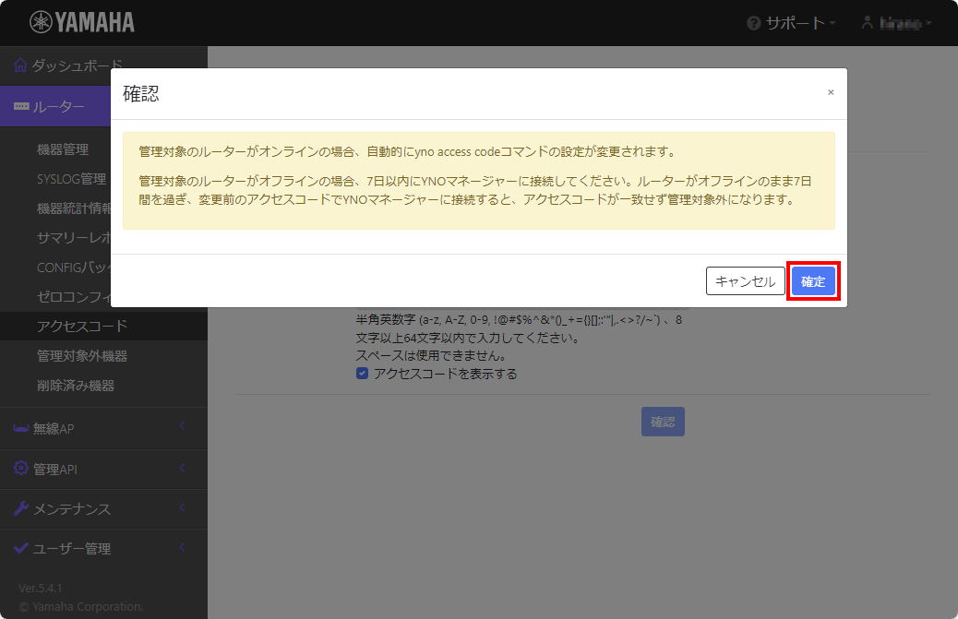Confirm with the 確定 button

click(813, 281)
